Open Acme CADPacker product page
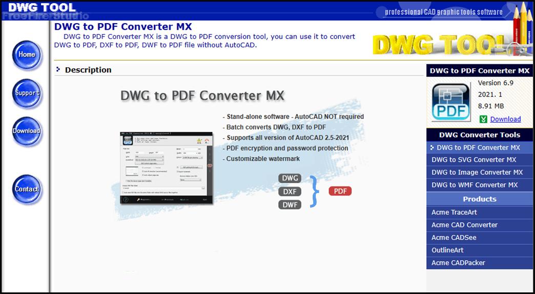Image resolution: width=535 pixels, height=294 pixels. click(479, 263)
